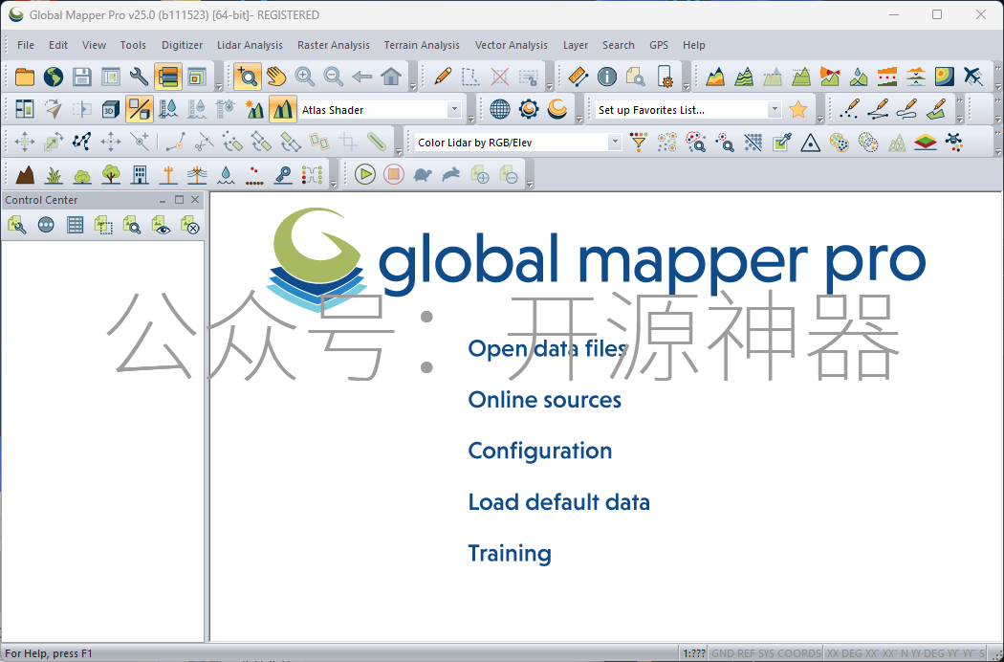Open Configuration with the wrench icon
The image size is (1004, 662).
coord(139,77)
